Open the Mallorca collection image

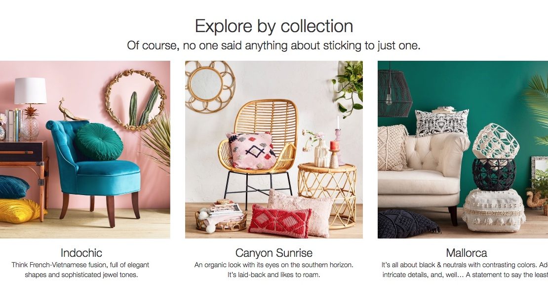point(463,150)
